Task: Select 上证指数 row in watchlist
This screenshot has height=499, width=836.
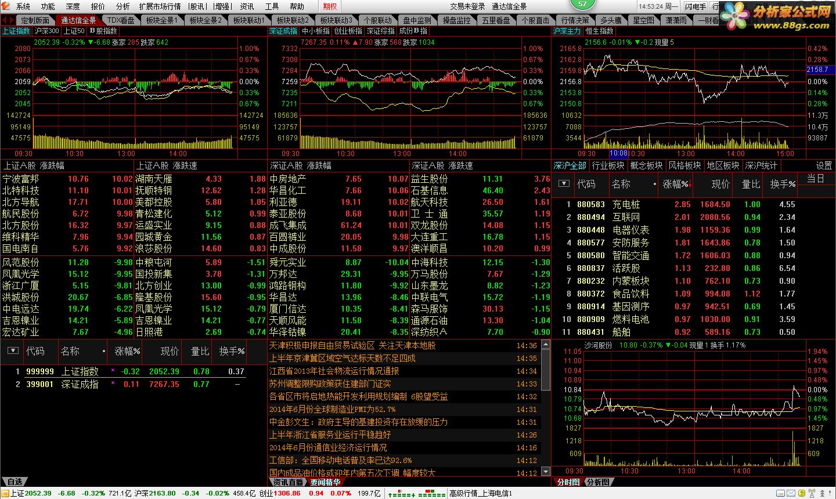Action: 123,371
